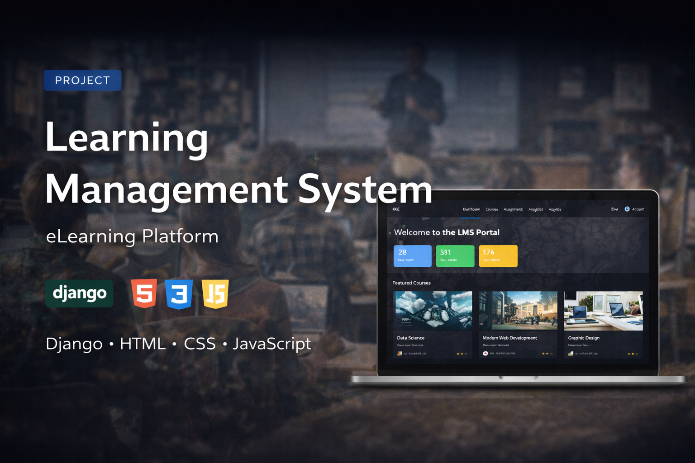Screen dimensions: 695x463
Task: Click the triple-chevron collapse icon in navbar
Action: click(396, 209)
